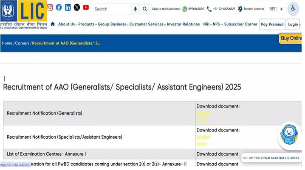Open NPS - Subscriber Corner menu item
The height and width of the screenshot is (170, 305).
235,24
